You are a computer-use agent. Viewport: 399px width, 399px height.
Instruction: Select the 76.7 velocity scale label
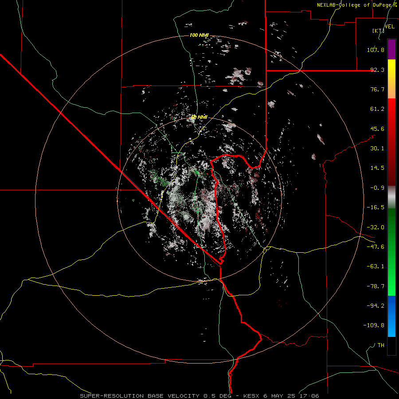(377, 89)
